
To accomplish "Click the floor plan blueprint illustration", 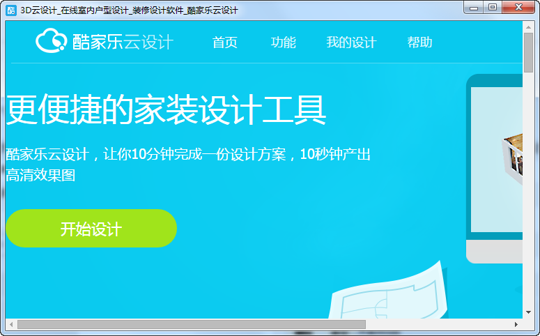I will (x=387, y=290).
